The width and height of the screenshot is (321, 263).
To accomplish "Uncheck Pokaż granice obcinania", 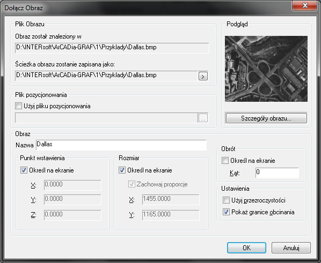I will coord(226,212).
